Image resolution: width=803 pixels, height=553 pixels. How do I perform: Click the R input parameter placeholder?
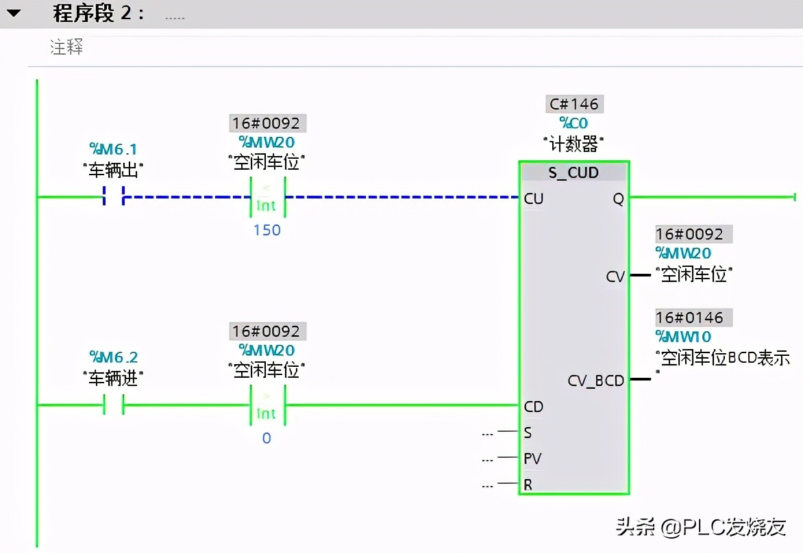[x=488, y=485]
